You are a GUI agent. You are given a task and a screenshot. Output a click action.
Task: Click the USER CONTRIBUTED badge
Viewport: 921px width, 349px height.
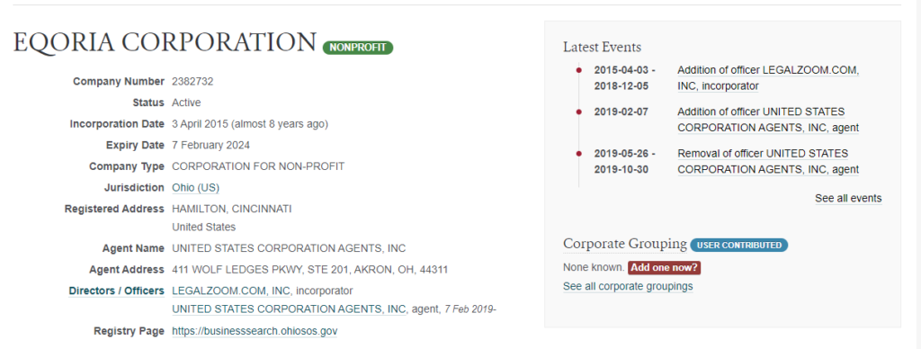[739, 245]
